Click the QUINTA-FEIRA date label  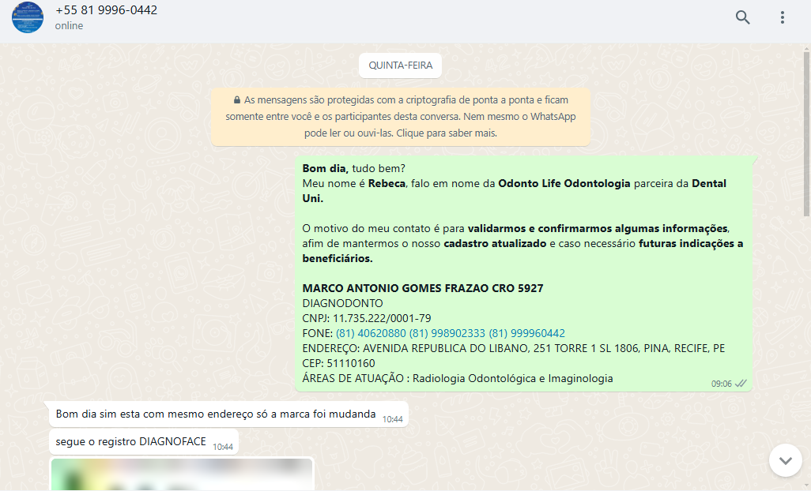400,66
